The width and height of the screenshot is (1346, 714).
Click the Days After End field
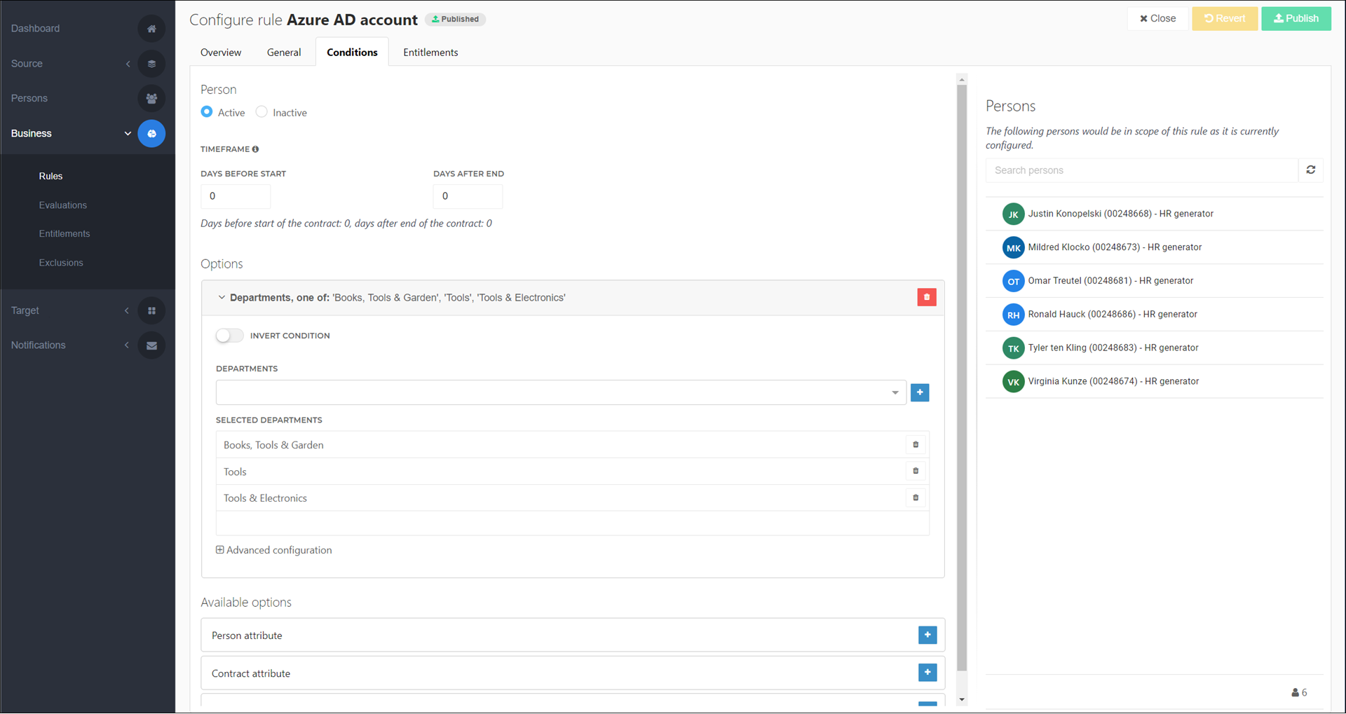click(x=468, y=196)
